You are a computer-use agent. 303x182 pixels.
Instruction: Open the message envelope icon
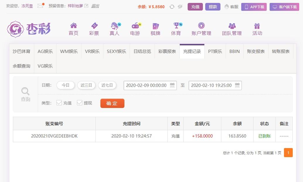tap(40, 6)
